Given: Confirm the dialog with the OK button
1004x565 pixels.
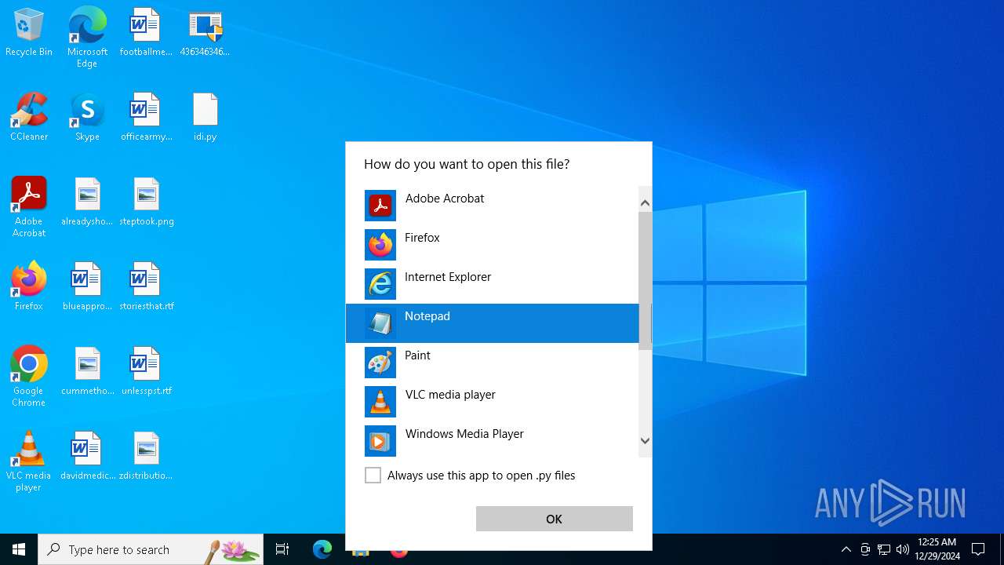Looking at the screenshot, I should [x=555, y=519].
